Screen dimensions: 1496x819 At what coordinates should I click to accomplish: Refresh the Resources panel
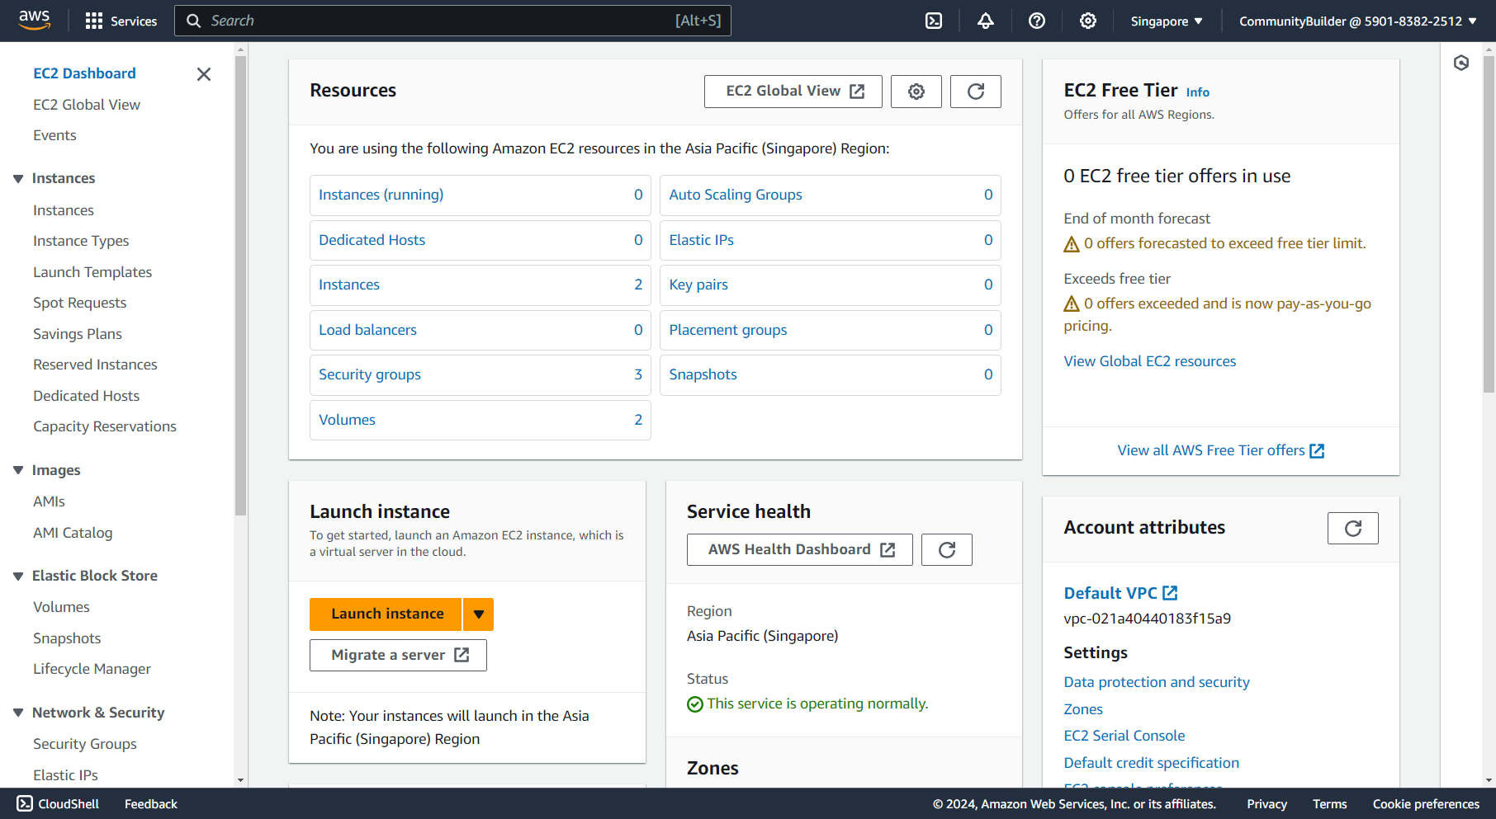tap(975, 92)
